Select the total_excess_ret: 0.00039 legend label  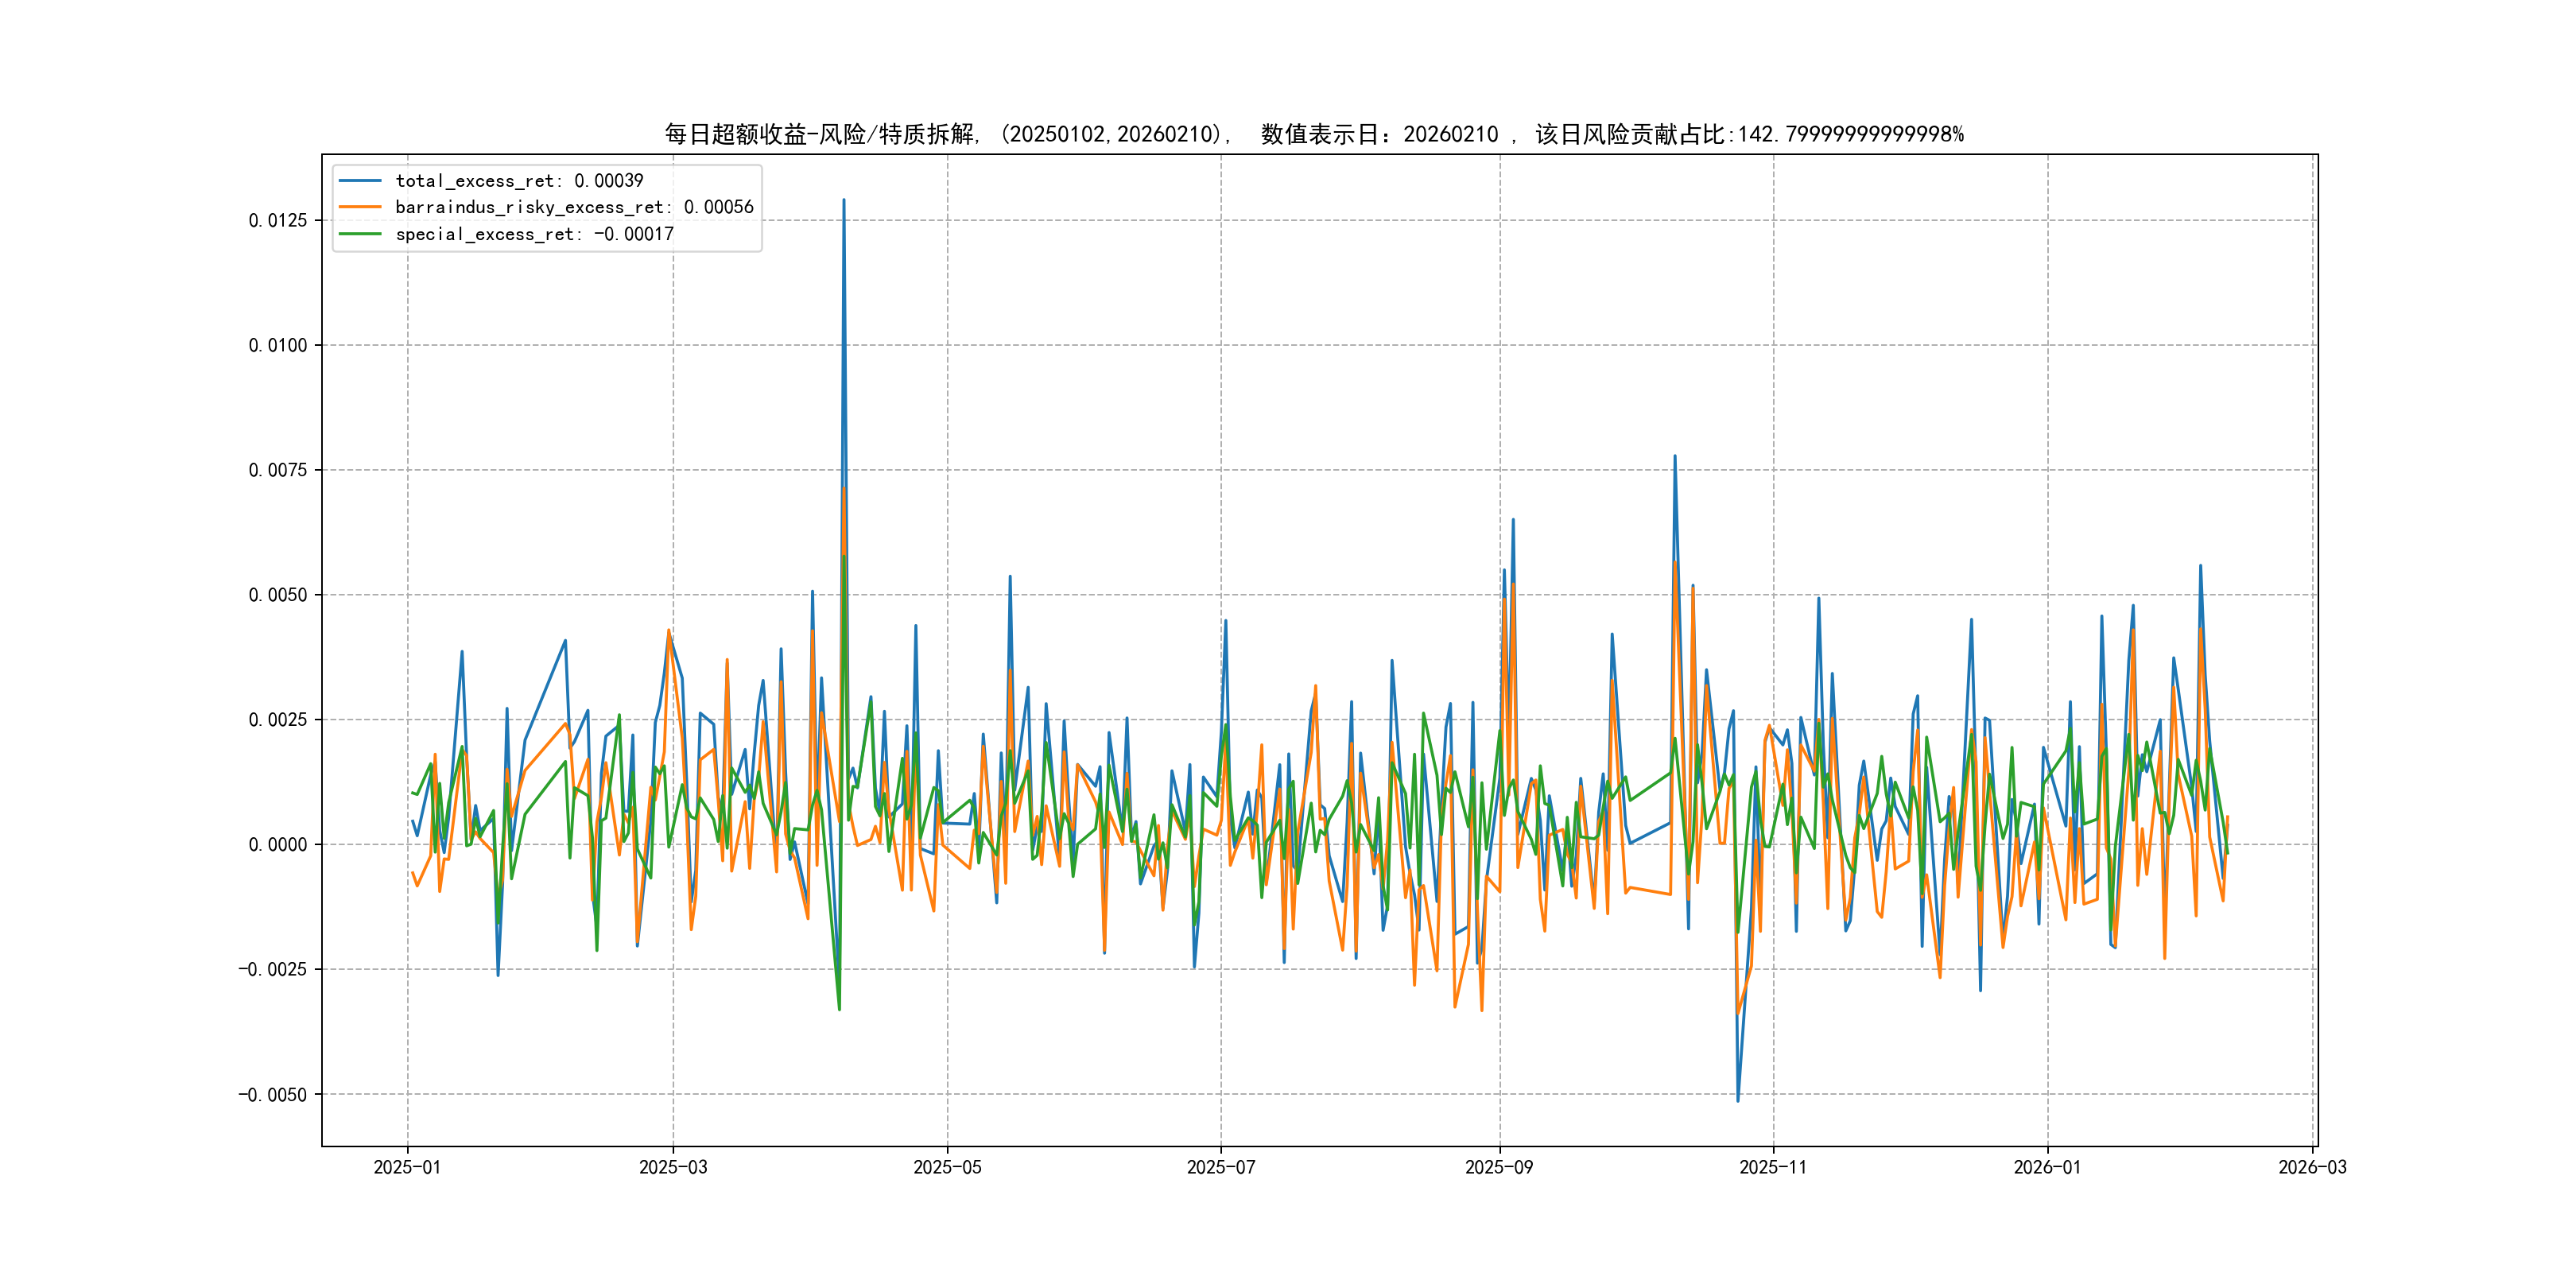point(519,181)
